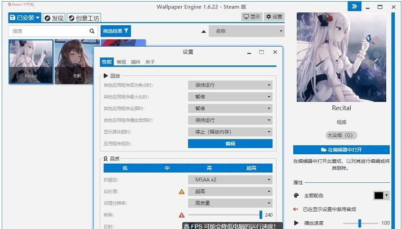
Task: Click the red warning icon beside 帧率
Action: pos(181,215)
